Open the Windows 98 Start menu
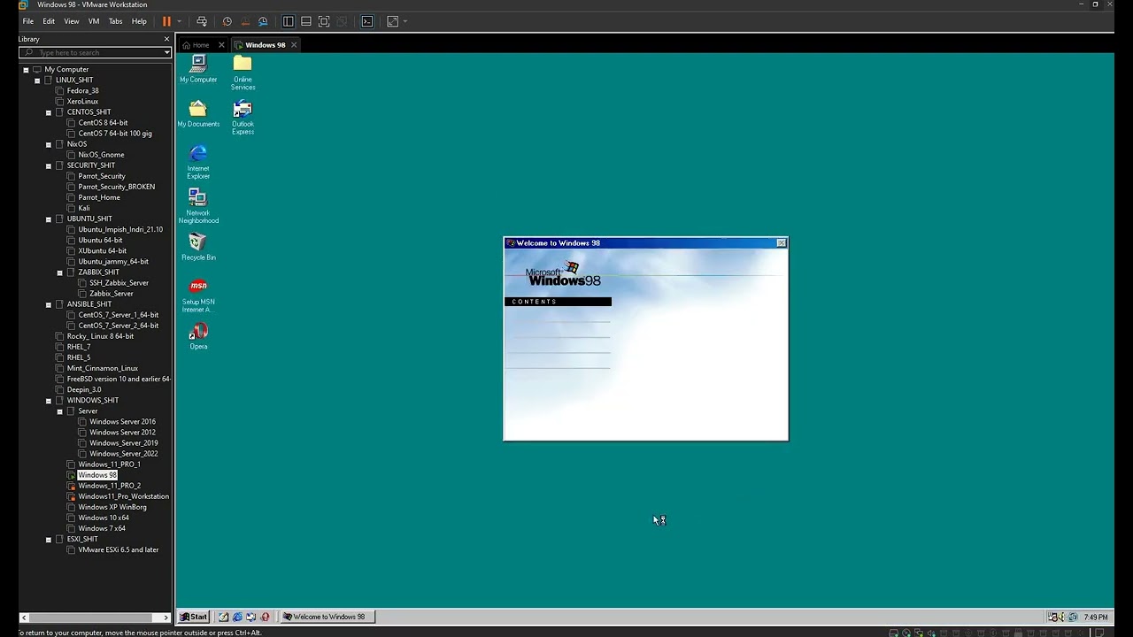1133x637 pixels. pos(194,617)
